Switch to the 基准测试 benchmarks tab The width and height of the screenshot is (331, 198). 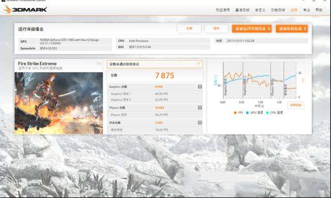242,10
